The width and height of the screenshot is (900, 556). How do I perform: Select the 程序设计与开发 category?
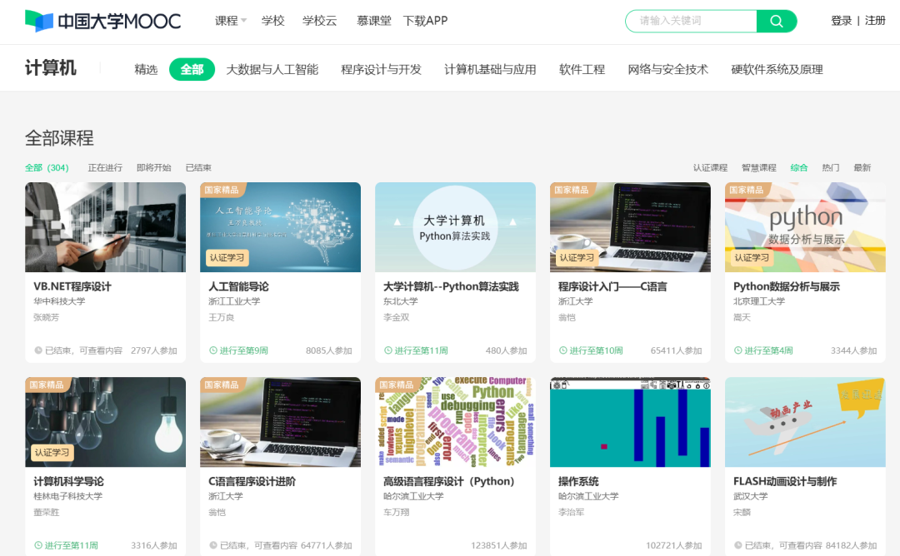tap(381, 69)
